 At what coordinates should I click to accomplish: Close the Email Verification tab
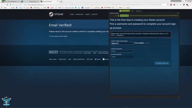pyautogui.click(x=57, y=1)
